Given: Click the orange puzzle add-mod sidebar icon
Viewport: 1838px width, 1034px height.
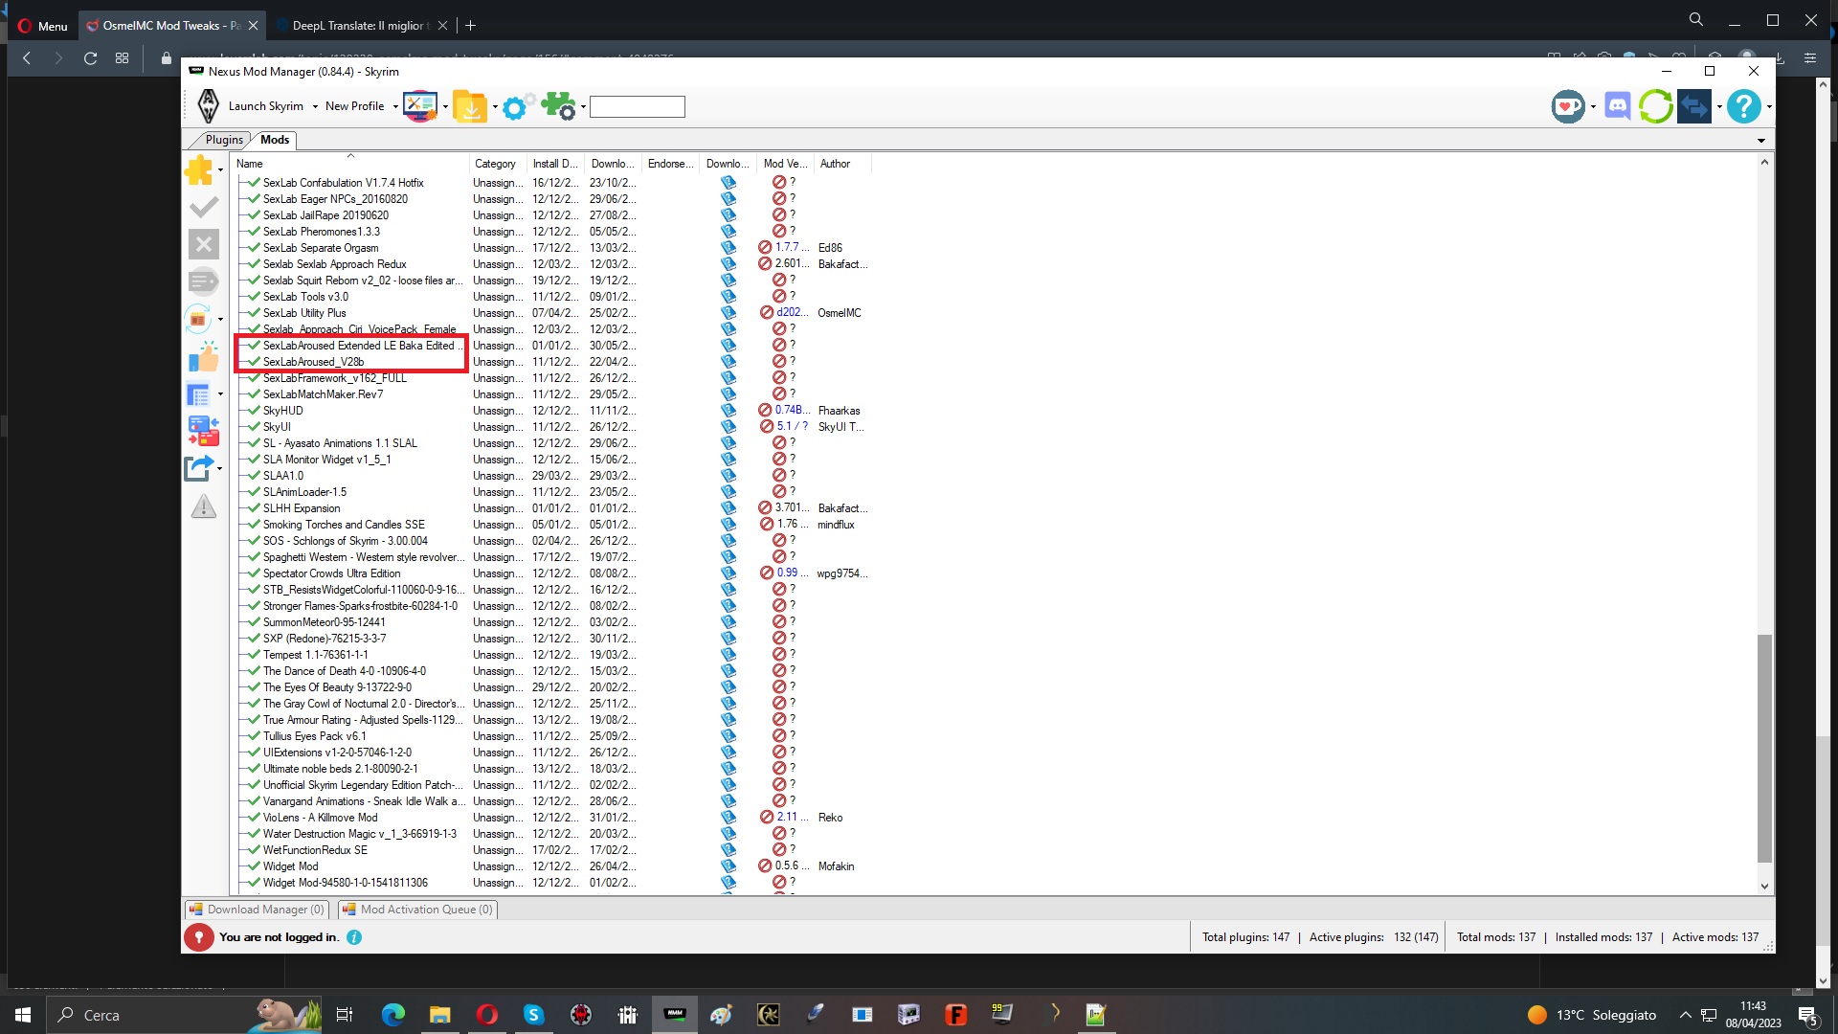Looking at the screenshot, I should coord(199,169).
